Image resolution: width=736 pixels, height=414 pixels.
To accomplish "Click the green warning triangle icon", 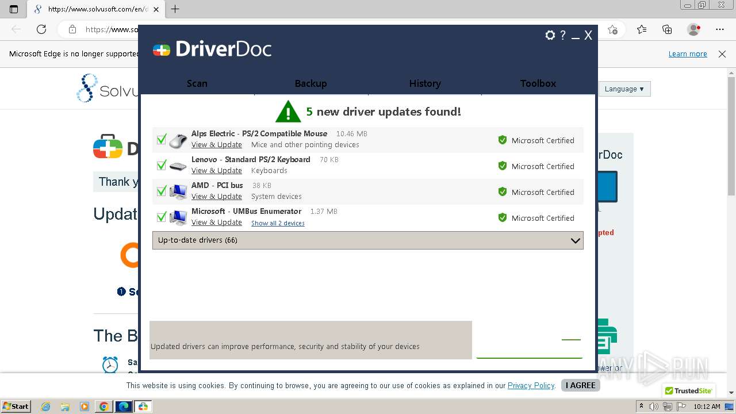I will (x=288, y=112).
